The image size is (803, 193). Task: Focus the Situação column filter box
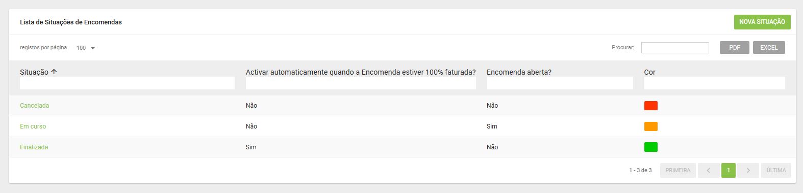pyautogui.click(x=127, y=83)
